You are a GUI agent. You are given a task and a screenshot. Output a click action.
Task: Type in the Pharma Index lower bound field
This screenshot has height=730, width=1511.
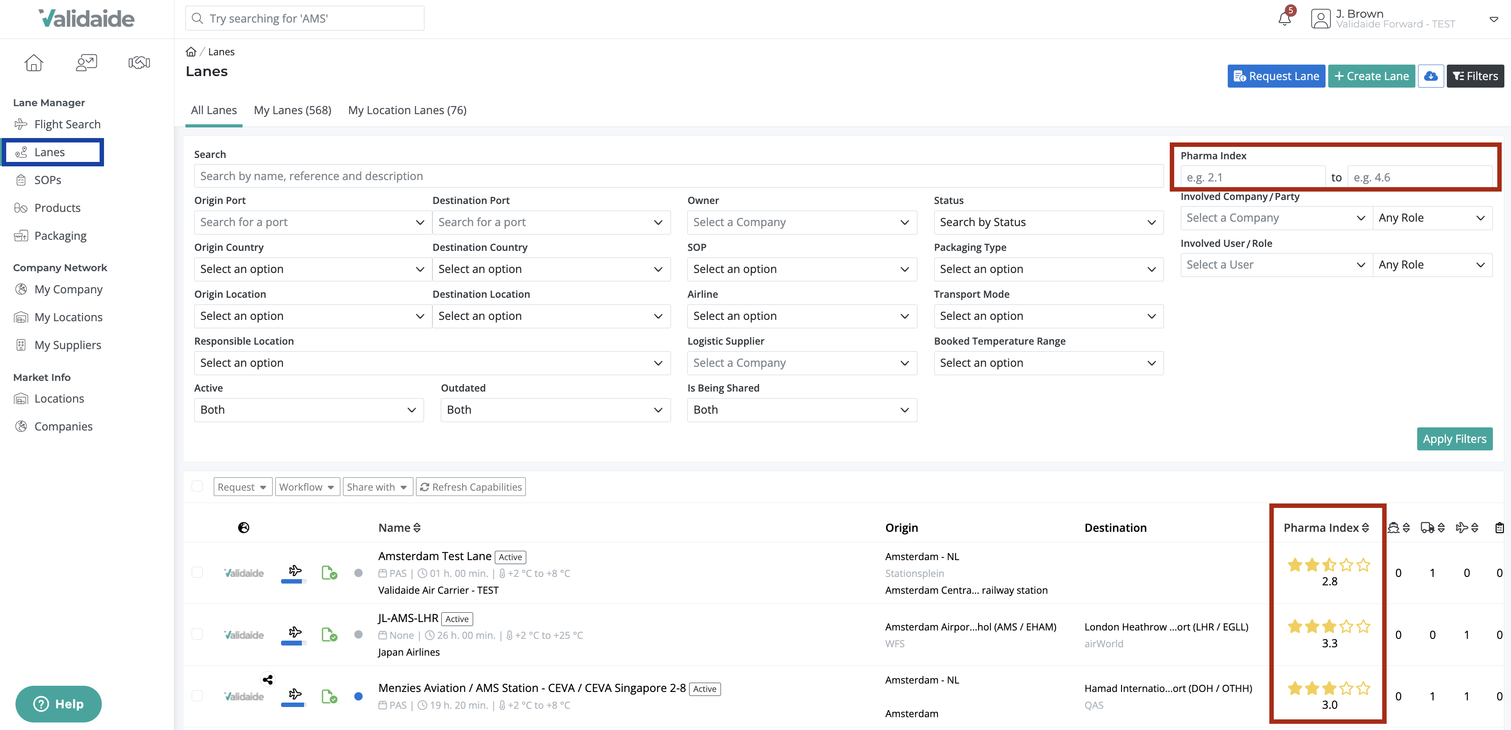tap(1252, 177)
